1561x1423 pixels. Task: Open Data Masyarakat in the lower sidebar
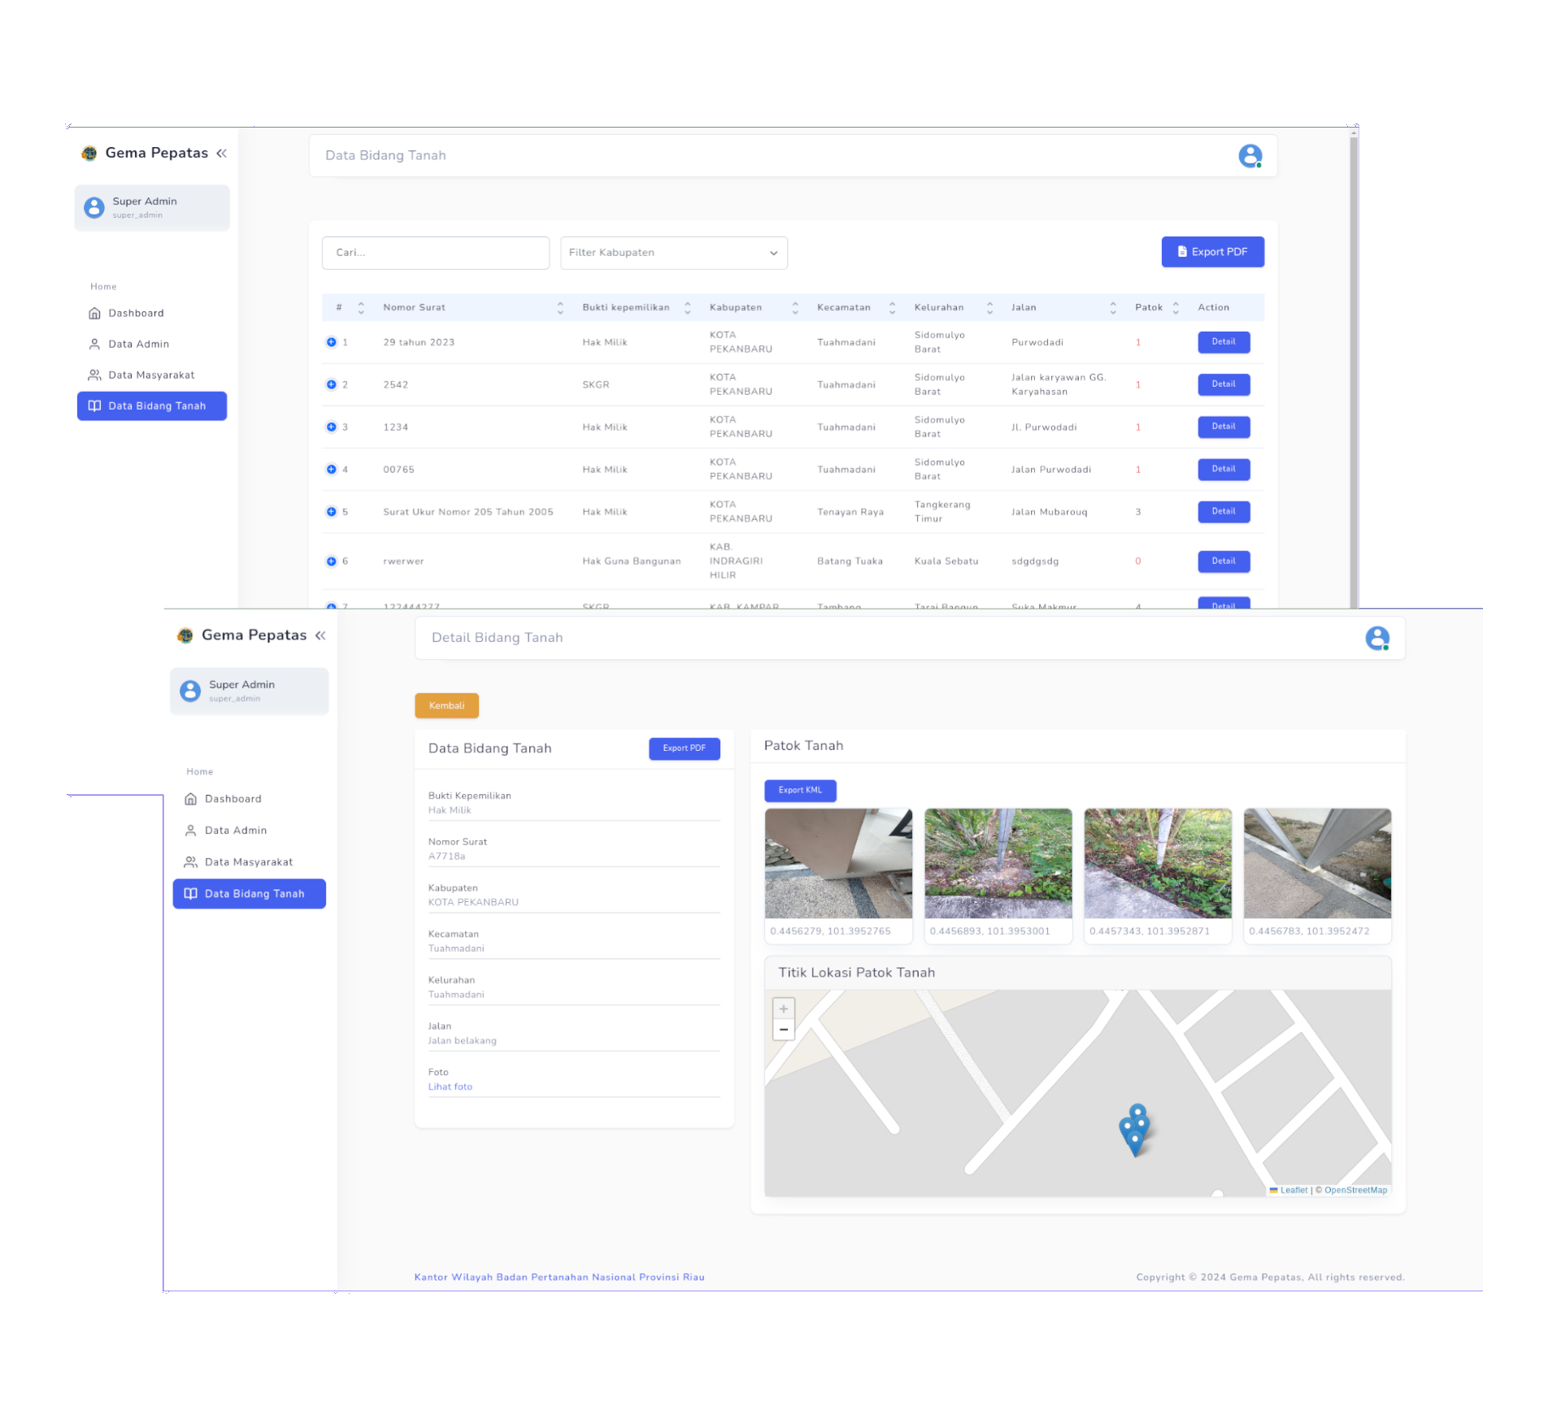tap(248, 862)
